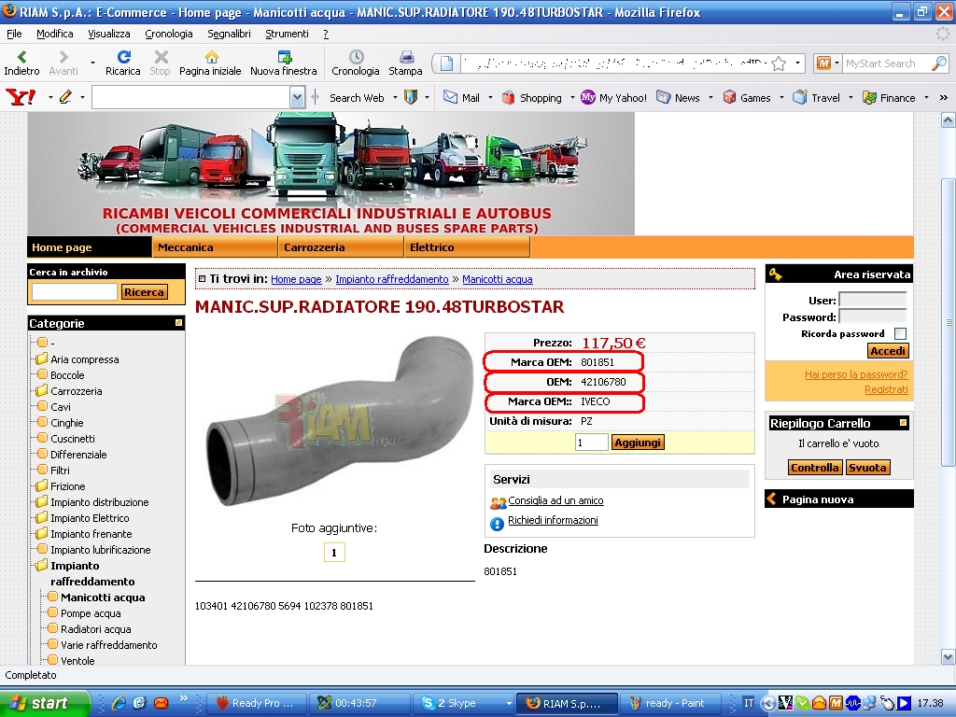Image resolution: width=956 pixels, height=717 pixels.
Task: Bookmark the page with the star icon
Action: pyautogui.click(x=779, y=63)
